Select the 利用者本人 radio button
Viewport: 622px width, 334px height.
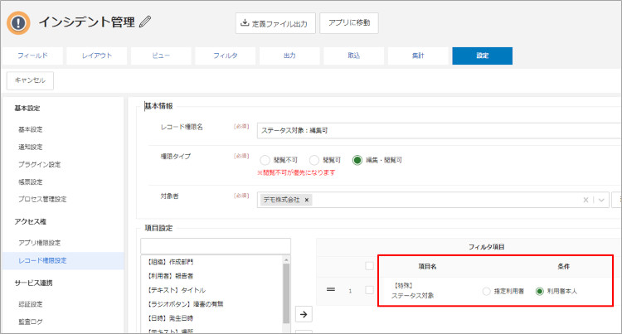pos(540,292)
